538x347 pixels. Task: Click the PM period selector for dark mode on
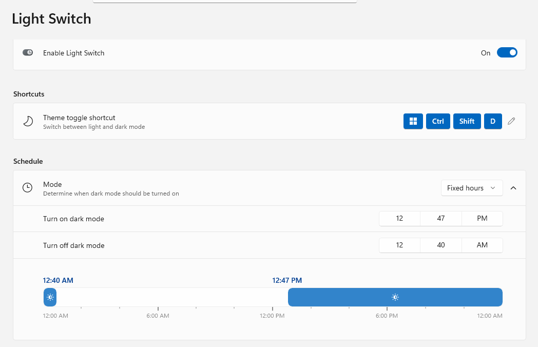click(x=482, y=219)
